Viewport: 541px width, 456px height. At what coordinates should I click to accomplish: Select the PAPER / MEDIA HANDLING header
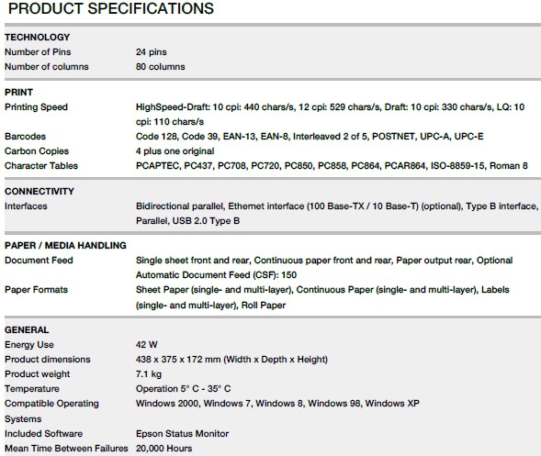point(65,245)
